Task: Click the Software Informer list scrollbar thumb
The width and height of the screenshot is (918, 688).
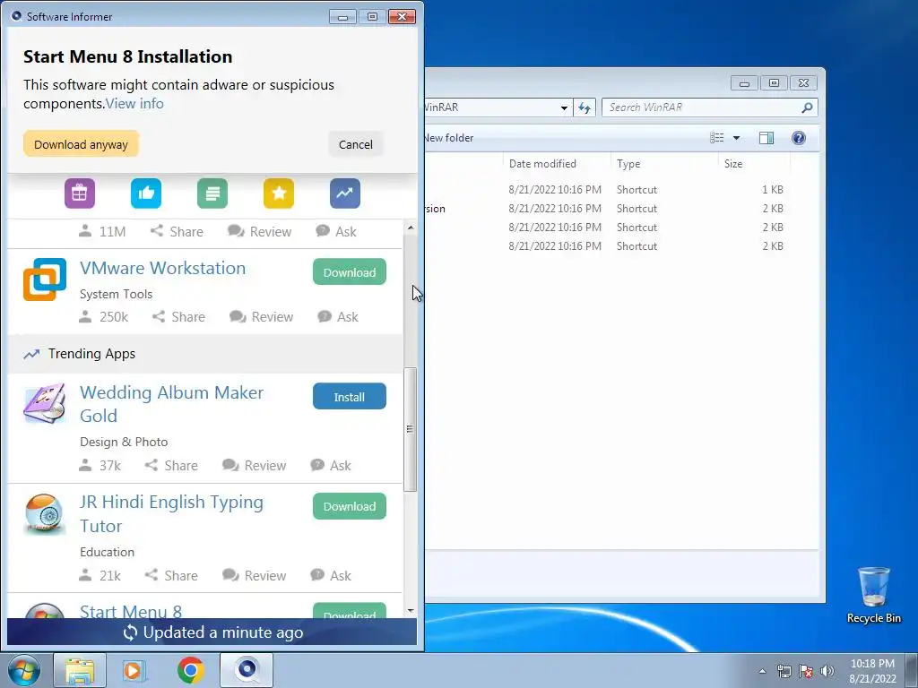Action: (x=411, y=429)
